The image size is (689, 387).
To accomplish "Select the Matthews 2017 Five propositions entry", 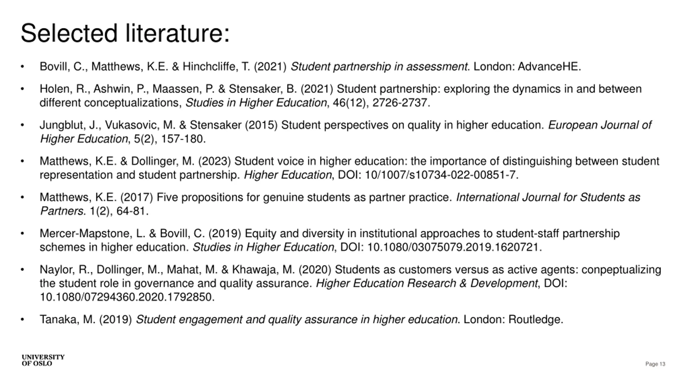I will tap(340, 204).
